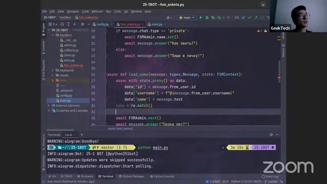
Task: Toggle code folding at line 27 async with
Action: (x=106, y=81)
